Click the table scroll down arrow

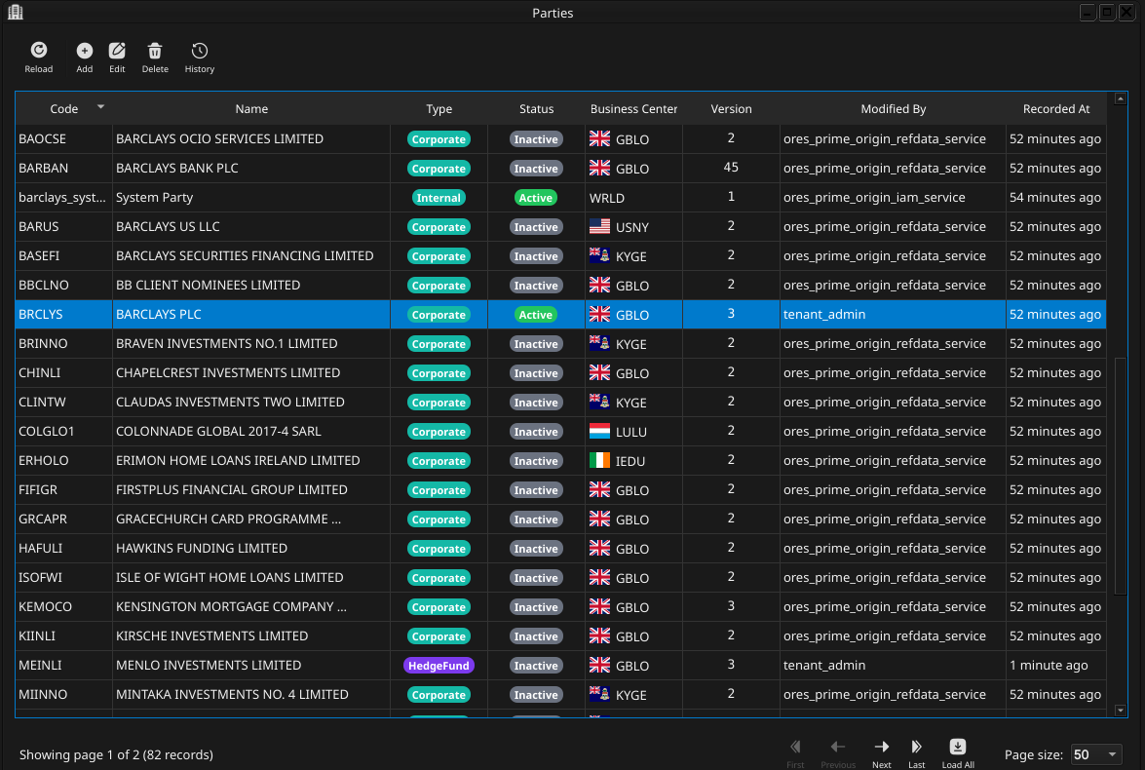1121,711
